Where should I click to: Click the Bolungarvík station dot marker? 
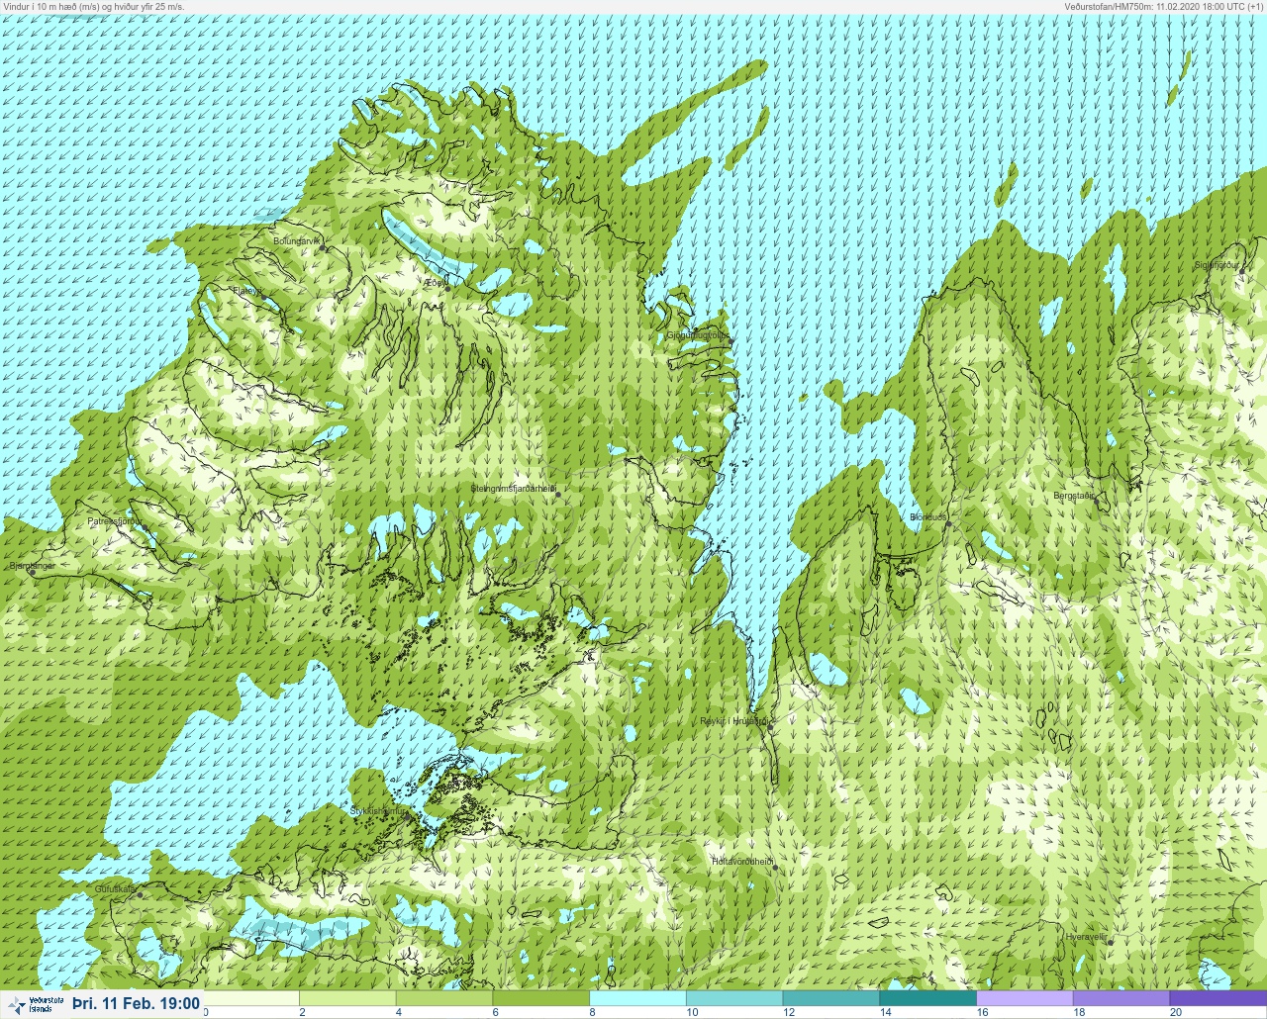[324, 248]
